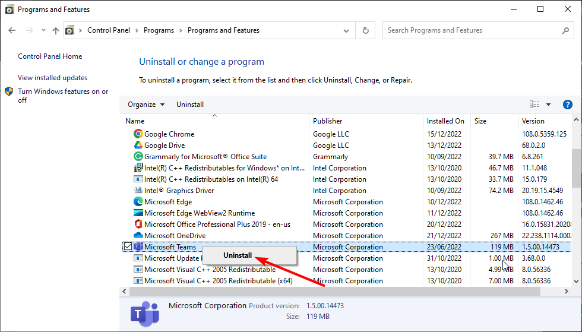Click the refresh button in address bar
The height and width of the screenshot is (332, 582).
[366, 30]
